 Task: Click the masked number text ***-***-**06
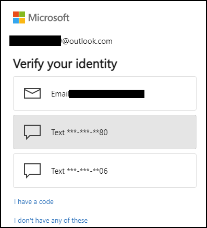click(x=88, y=171)
